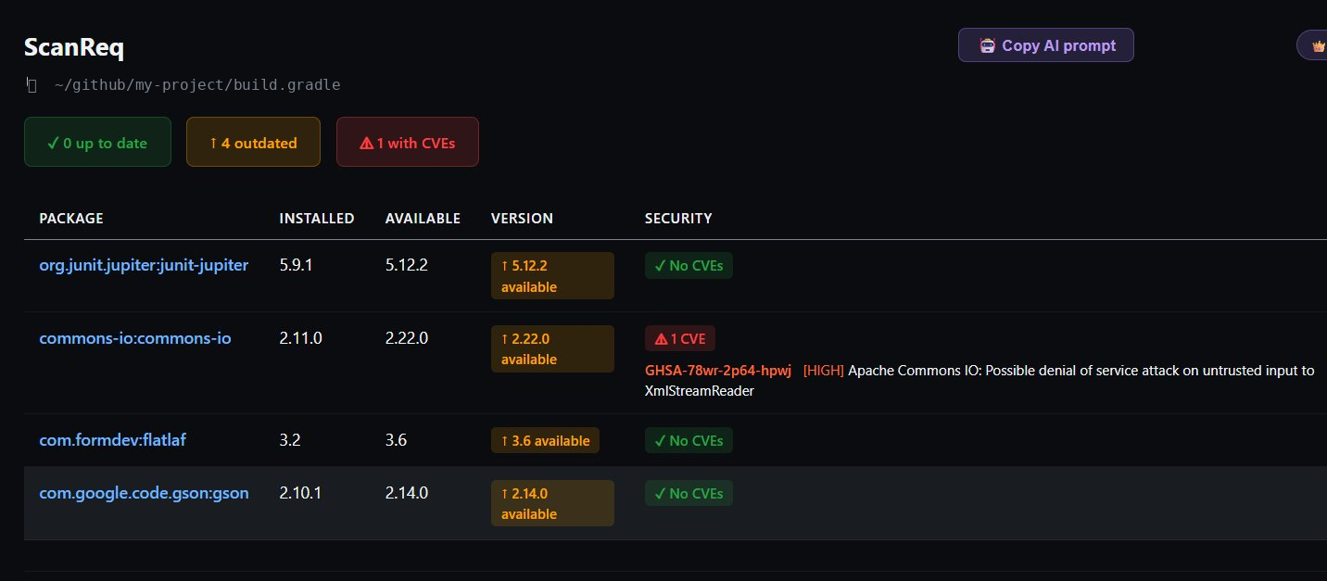1327x581 pixels.
Task: Select the 0 up to date filter
Action: point(97,143)
